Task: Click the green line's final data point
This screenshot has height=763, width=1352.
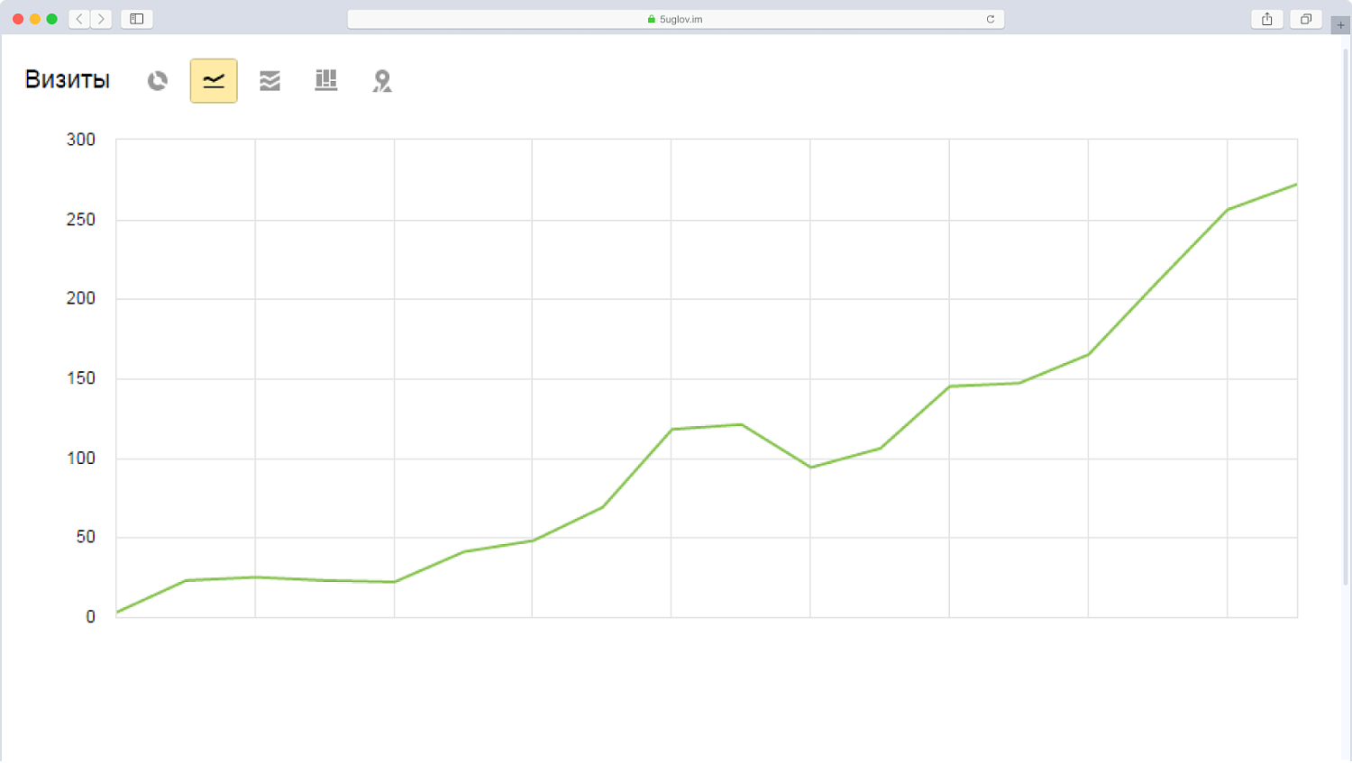Action: pyautogui.click(x=1296, y=185)
